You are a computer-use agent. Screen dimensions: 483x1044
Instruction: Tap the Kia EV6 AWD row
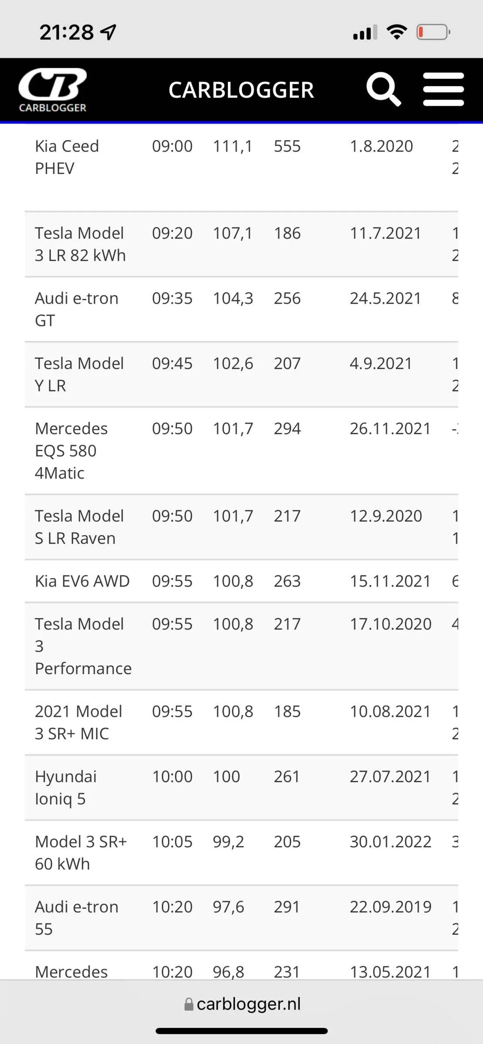(x=82, y=581)
